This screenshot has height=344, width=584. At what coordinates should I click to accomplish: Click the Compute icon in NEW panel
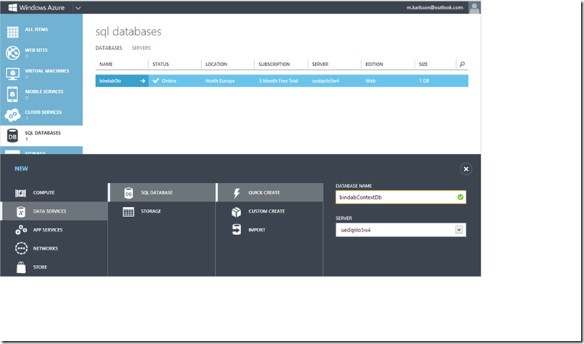[x=21, y=193]
